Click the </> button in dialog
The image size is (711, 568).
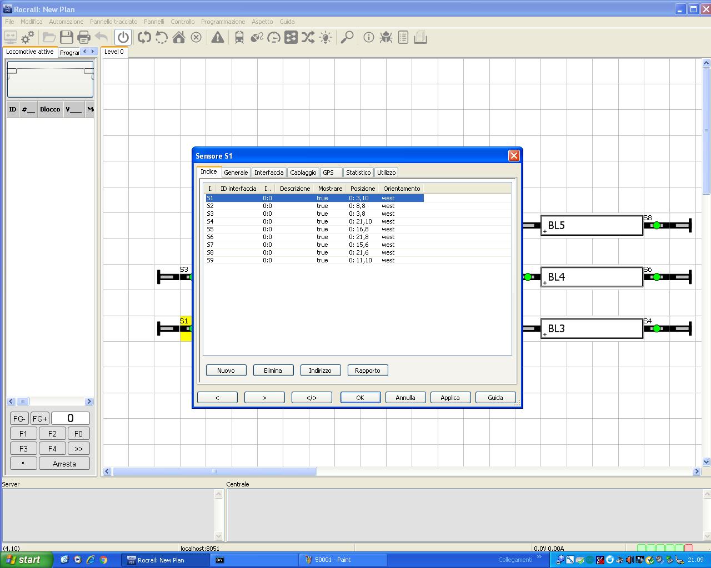[312, 398]
